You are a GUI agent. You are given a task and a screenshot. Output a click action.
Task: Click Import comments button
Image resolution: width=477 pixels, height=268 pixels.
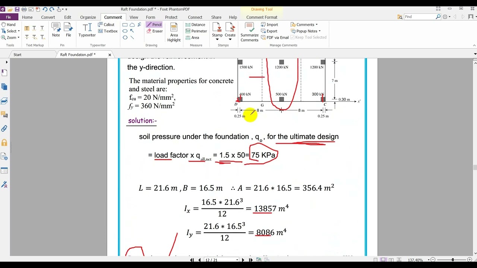(269, 25)
